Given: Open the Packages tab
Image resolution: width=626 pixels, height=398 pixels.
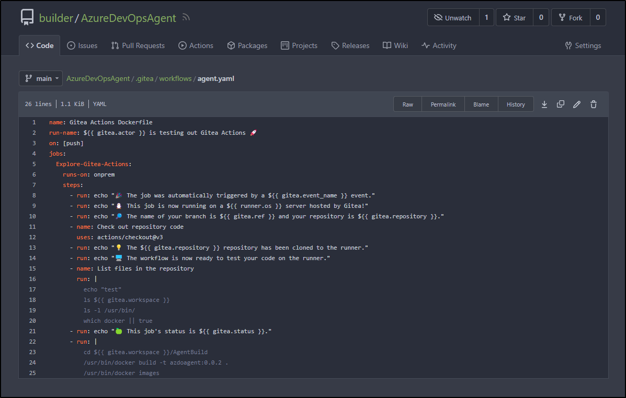Looking at the screenshot, I should click(x=247, y=45).
